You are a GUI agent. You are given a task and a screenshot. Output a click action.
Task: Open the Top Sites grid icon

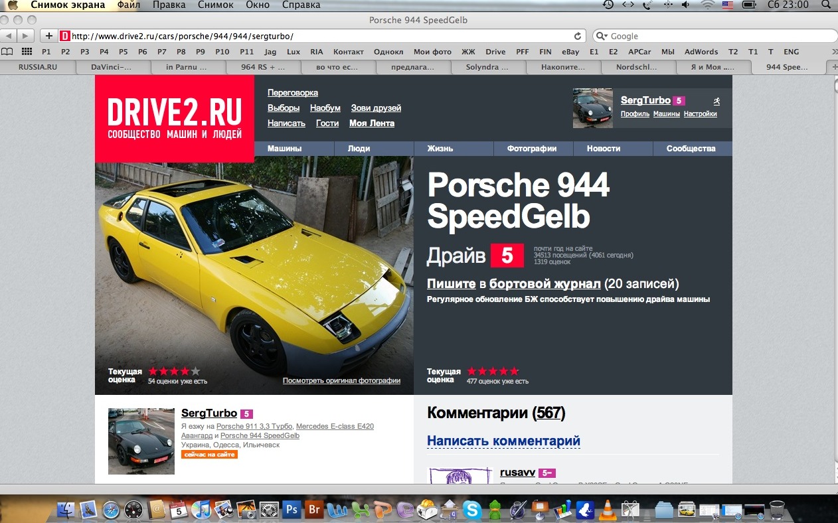point(27,51)
